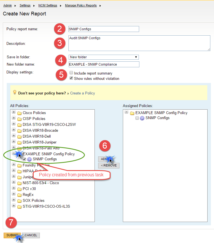Click the STIG-V8R19-CSCO-OS-IL3S folder icon
Screen dimensions: 214x243
(x=19, y=207)
